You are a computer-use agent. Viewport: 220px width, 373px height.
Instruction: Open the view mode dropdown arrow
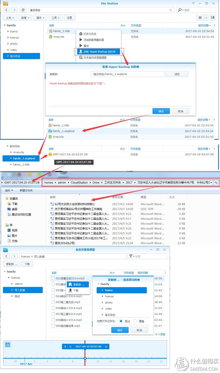tap(206, 18)
